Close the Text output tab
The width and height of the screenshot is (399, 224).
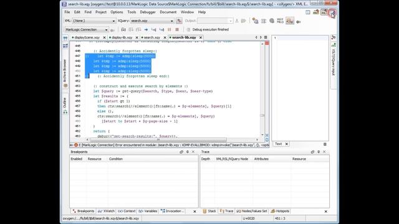point(287,144)
